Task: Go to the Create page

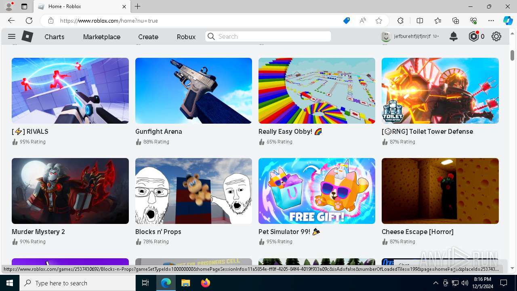Action: pyautogui.click(x=148, y=37)
